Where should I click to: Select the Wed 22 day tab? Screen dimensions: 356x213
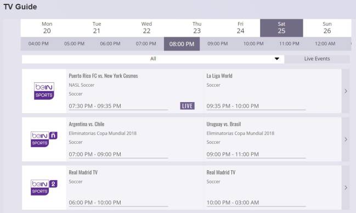tap(146, 28)
